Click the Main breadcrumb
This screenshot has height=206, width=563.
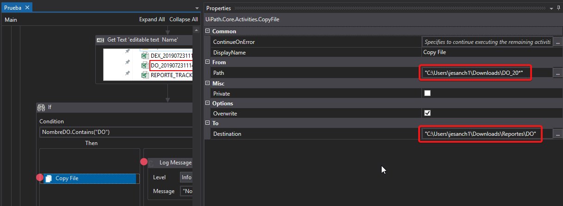point(11,19)
